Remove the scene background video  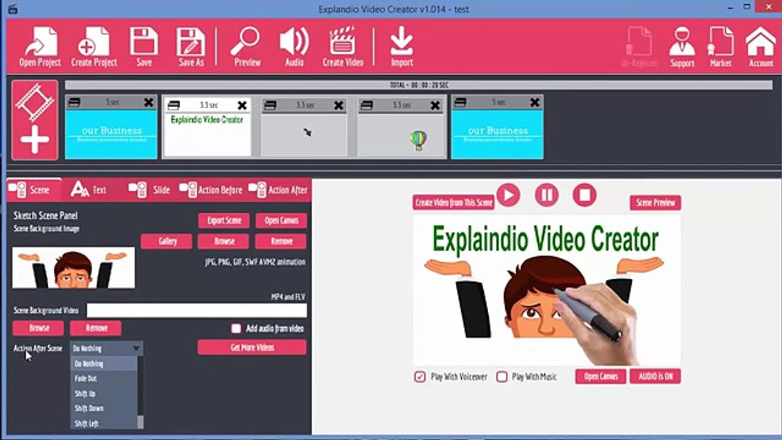click(x=96, y=328)
